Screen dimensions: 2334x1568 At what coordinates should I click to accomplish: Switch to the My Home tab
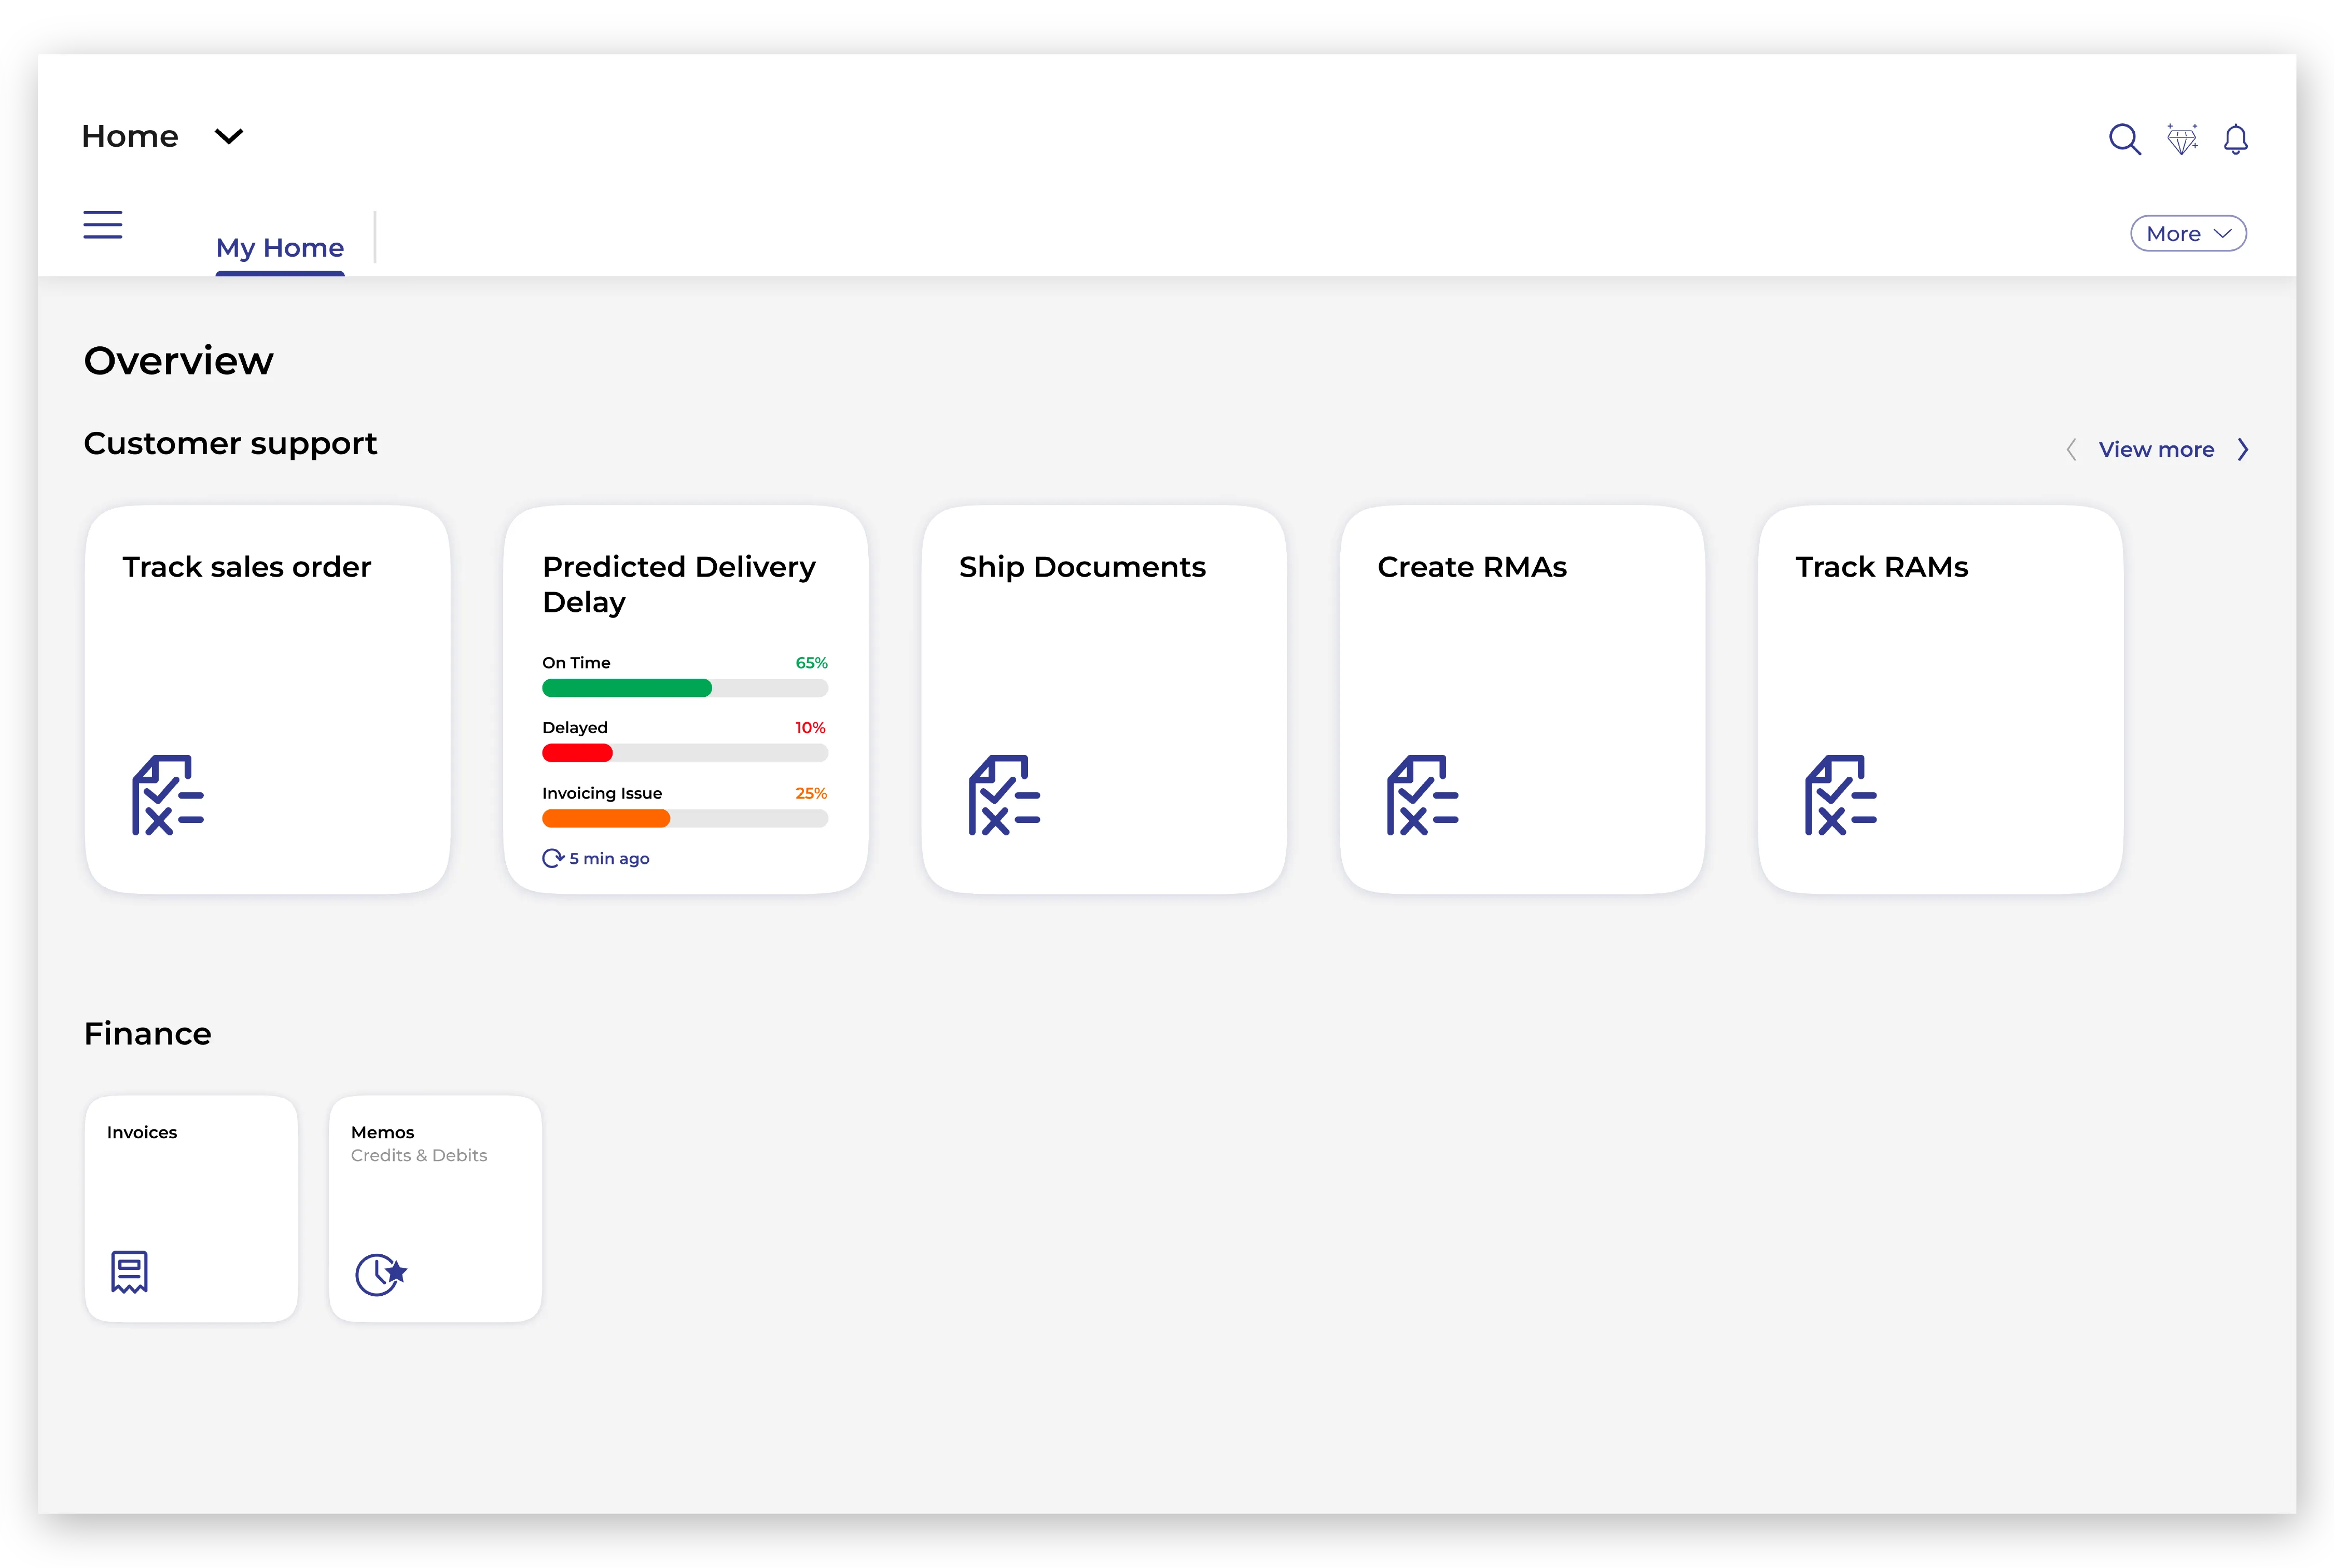[x=280, y=247]
